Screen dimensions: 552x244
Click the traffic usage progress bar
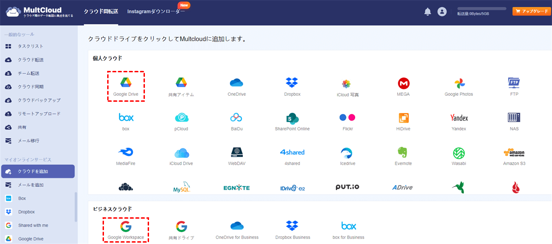click(x=482, y=8)
